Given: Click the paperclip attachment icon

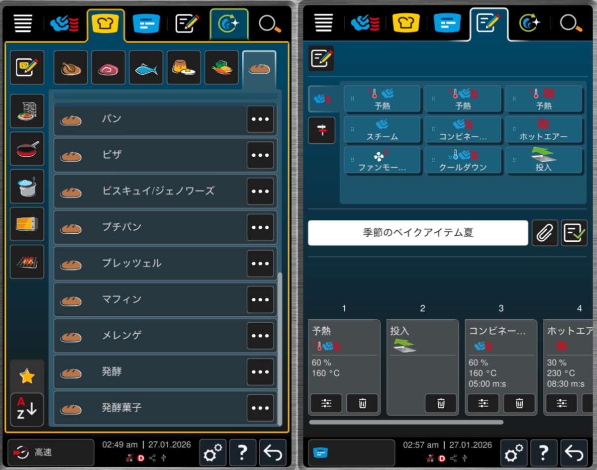Looking at the screenshot, I should coord(544,233).
